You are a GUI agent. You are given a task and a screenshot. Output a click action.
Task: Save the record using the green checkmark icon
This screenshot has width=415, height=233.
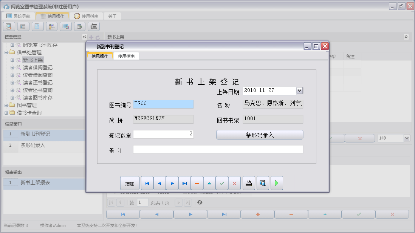point(222,183)
